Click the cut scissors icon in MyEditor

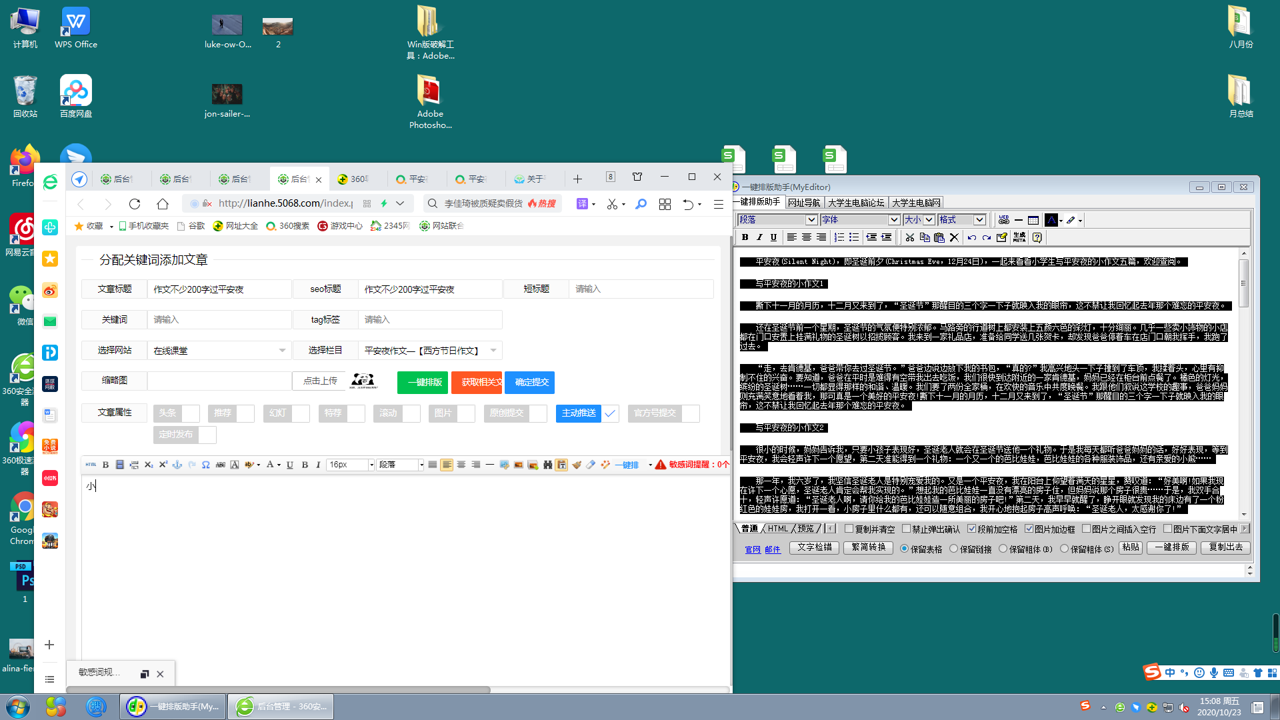point(909,237)
